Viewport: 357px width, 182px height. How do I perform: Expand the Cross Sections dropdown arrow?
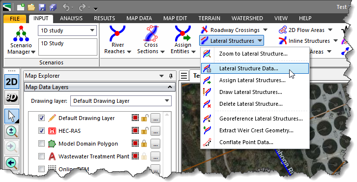[x=162, y=52]
